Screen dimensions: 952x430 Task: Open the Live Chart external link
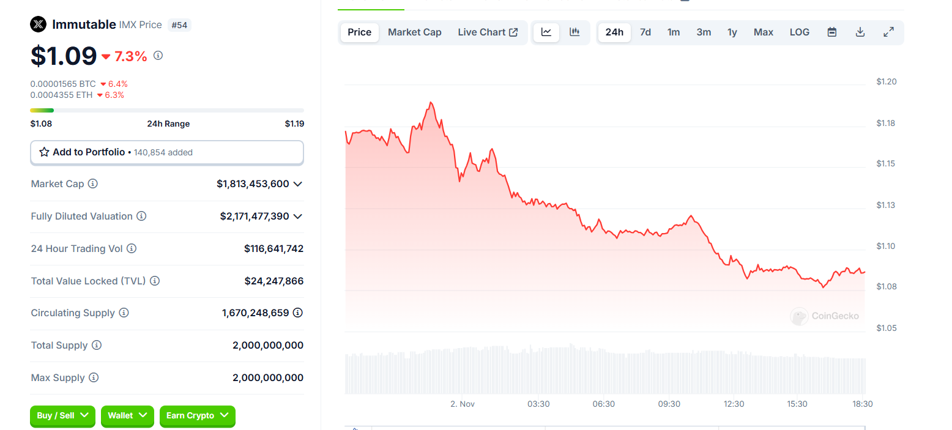click(x=488, y=32)
